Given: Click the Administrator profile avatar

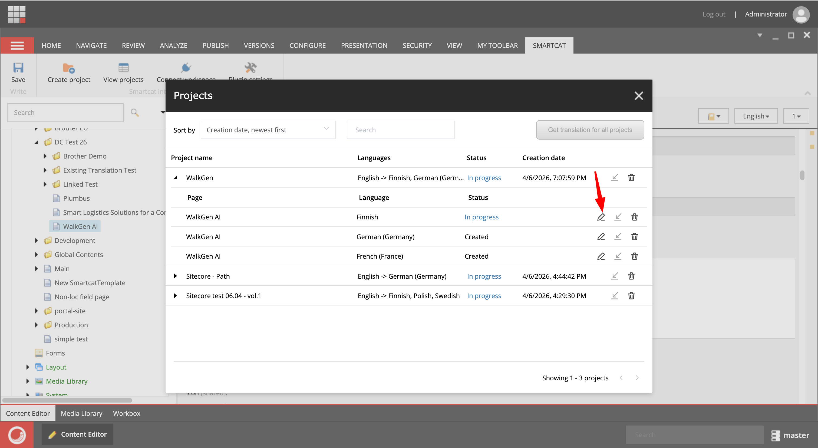Looking at the screenshot, I should pos(801,14).
